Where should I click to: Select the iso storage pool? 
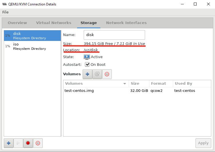click(x=32, y=46)
